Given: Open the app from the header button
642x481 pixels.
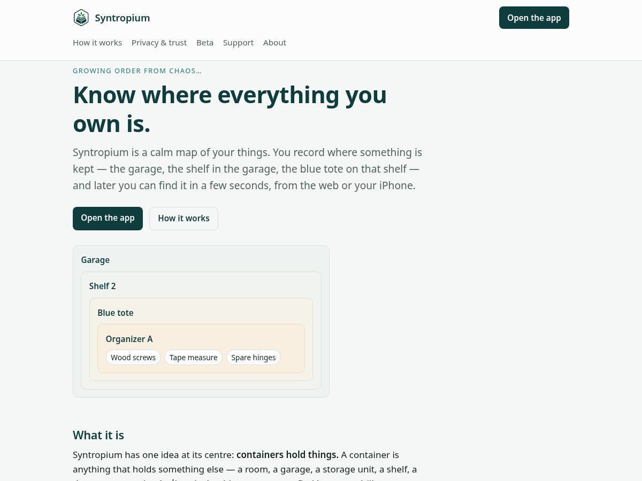Looking at the screenshot, I should point(534,18).
